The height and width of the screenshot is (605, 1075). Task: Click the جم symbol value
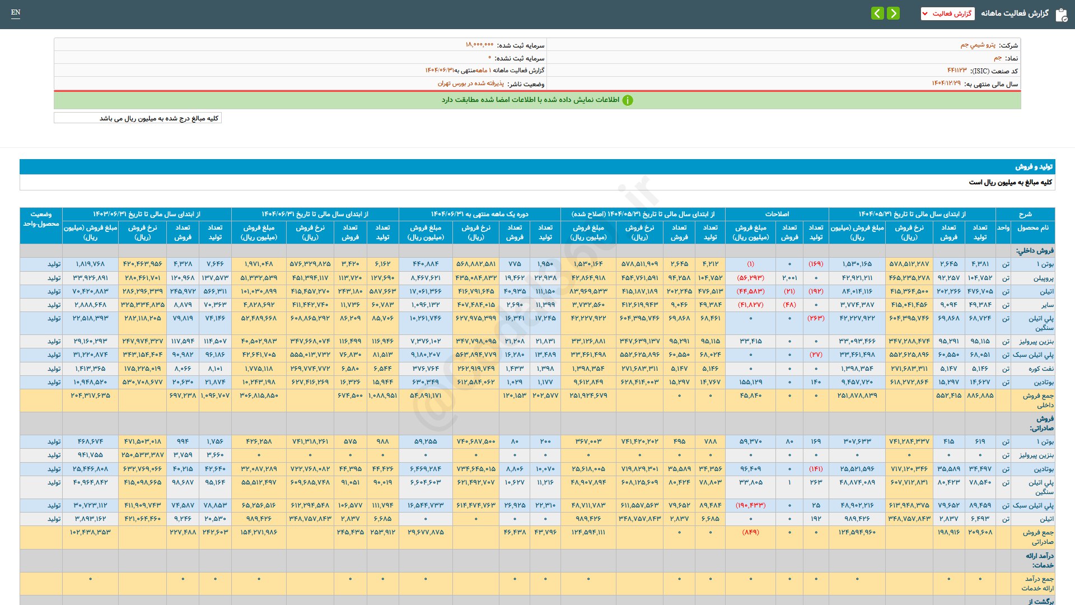point(997,58)
